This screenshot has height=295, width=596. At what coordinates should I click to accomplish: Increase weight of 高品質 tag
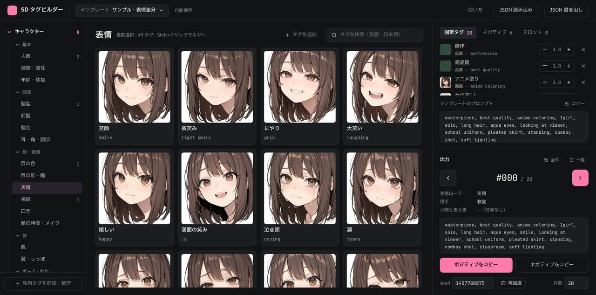coord(569,66)
